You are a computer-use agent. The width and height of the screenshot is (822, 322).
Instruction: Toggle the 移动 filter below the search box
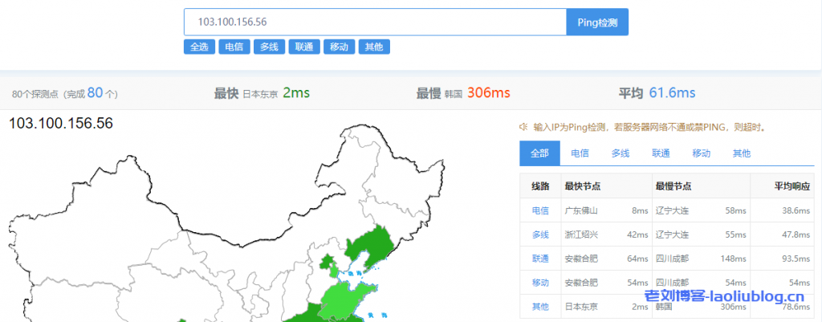[x=339, y=47]
